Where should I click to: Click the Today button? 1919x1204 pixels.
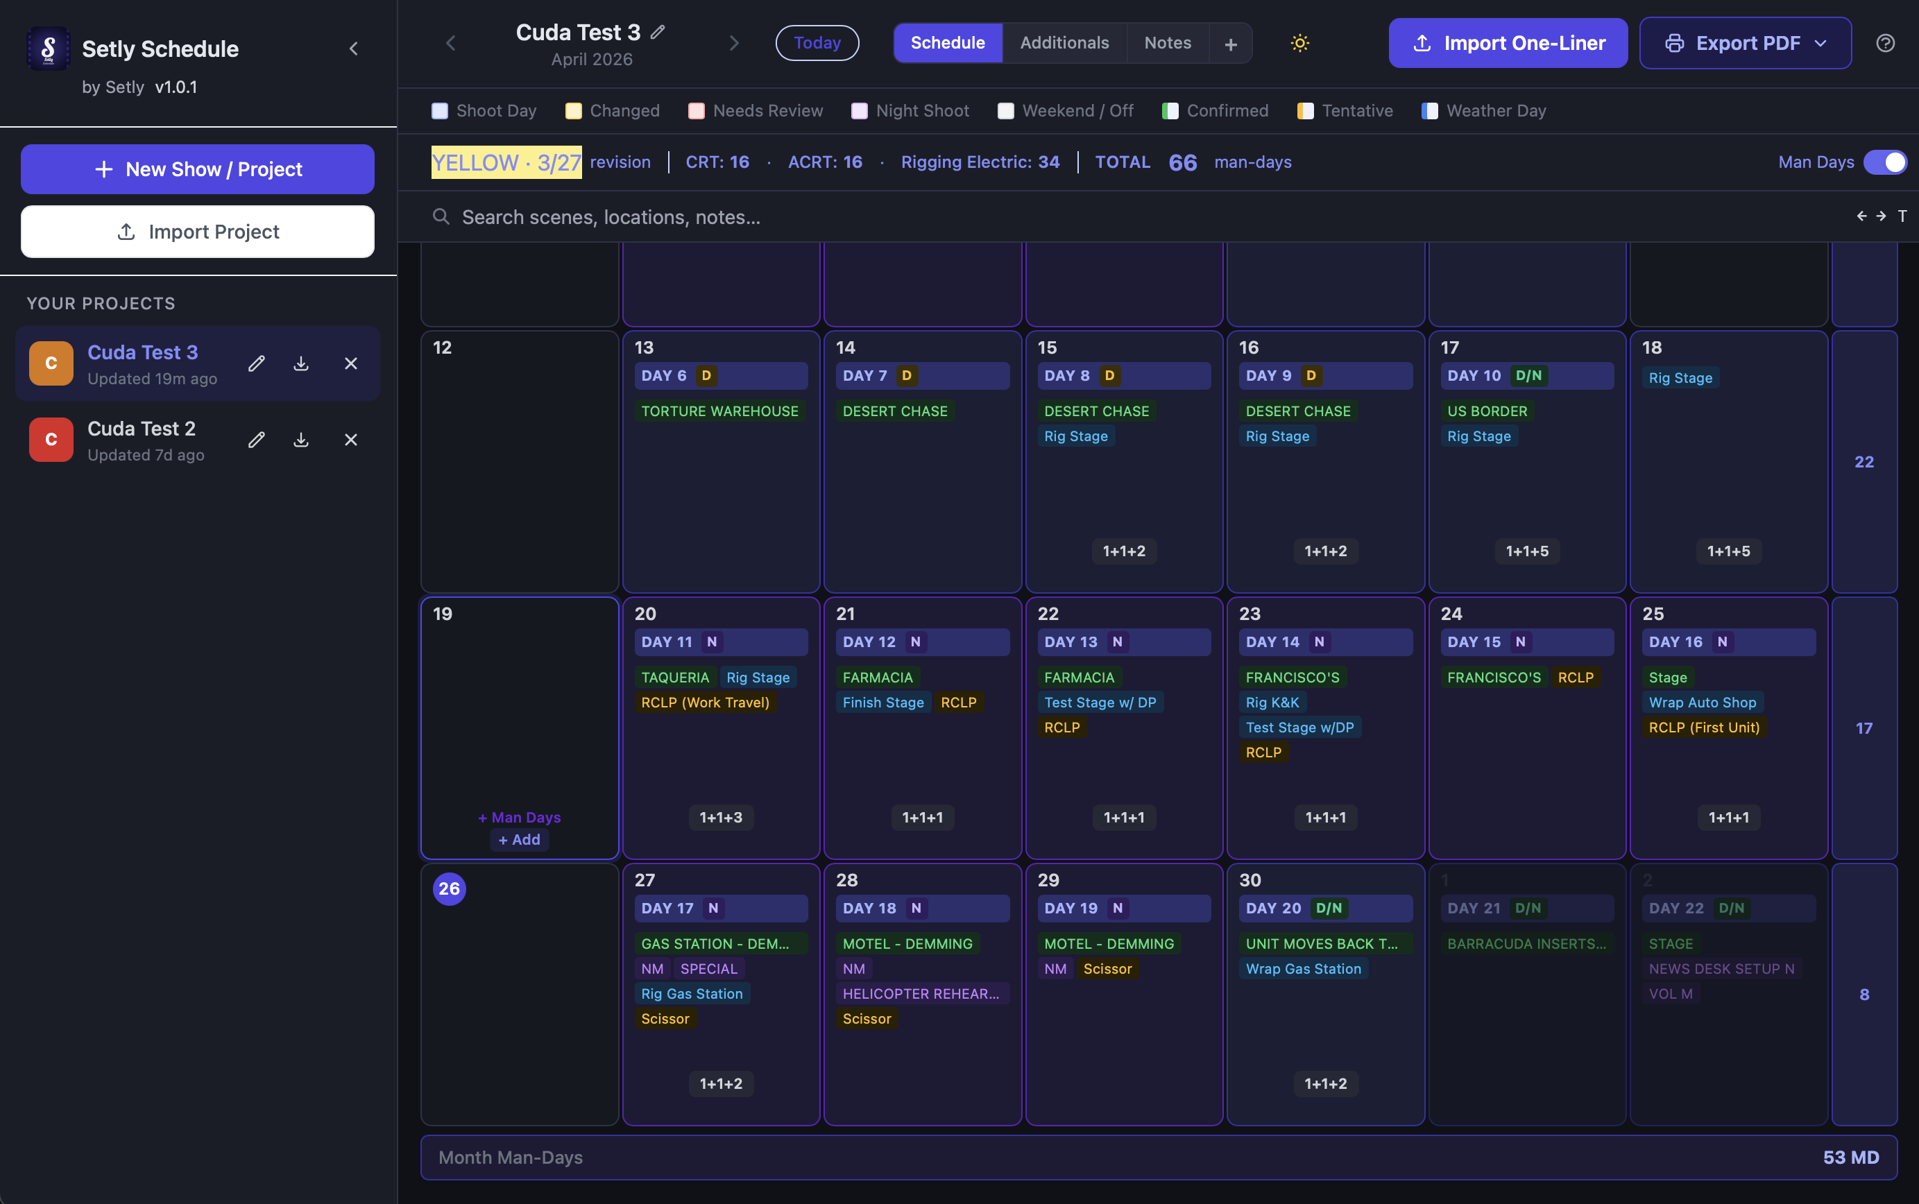(817, 43)
